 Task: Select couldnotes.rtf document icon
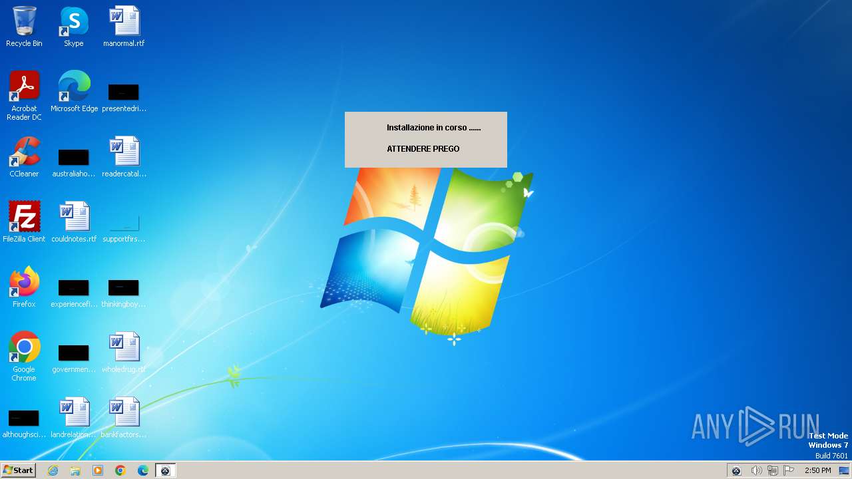74,222
